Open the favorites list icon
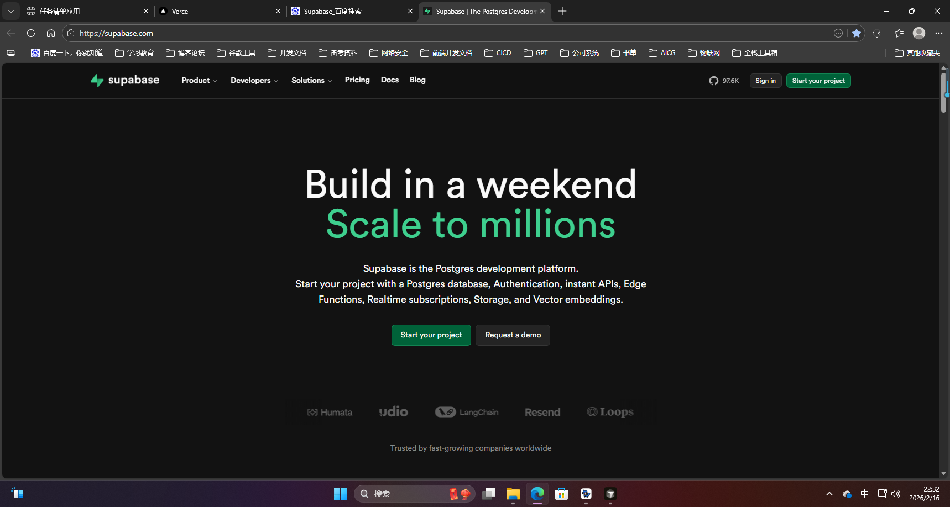Screen dimensions: 950x507 (x=899, y=33)
